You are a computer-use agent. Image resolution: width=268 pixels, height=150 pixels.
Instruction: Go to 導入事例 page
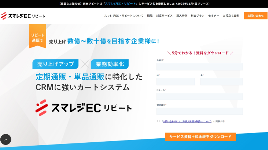[181, 16]
